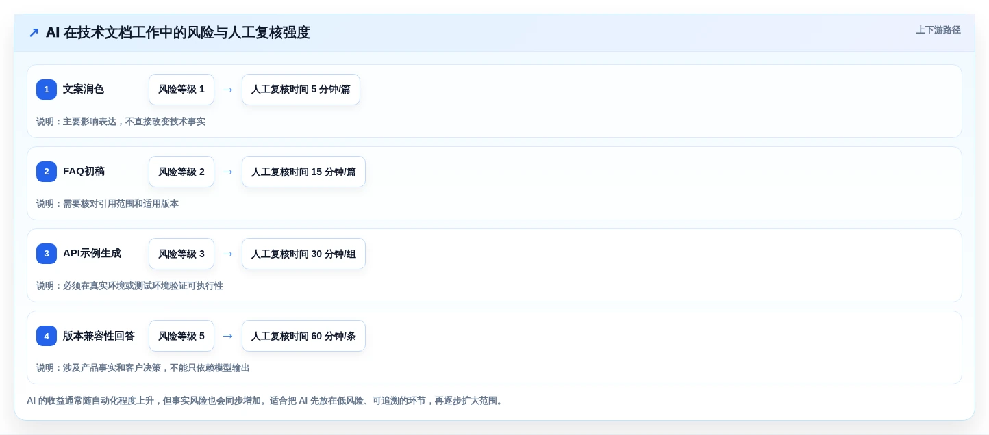This screenshot has width=989, height=435.
Task: Click the number 2 badge for FAQ初稿
Action: [x=47, y=172]
